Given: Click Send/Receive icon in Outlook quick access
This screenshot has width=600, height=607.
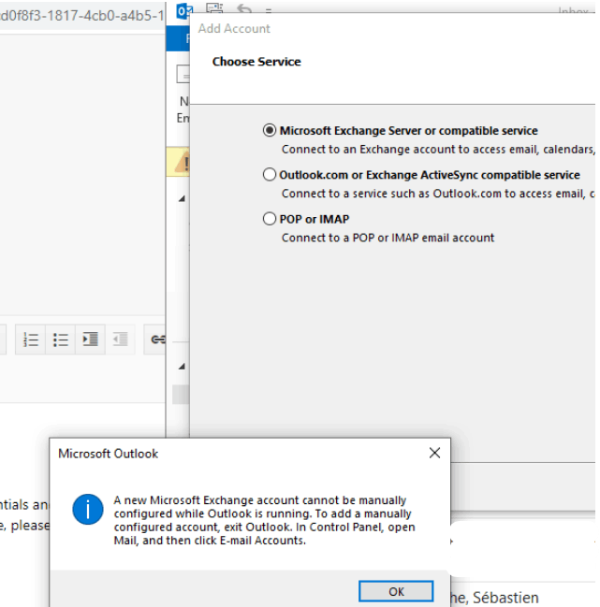Looking at the screenshot, I should (214, 7).
